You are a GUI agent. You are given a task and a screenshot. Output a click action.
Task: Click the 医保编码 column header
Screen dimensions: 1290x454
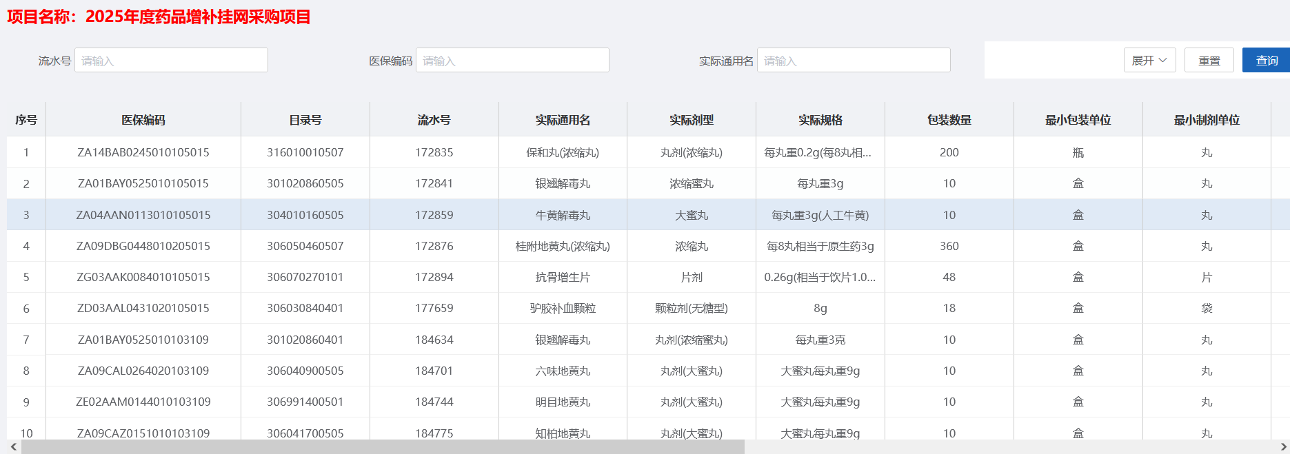point(143,120)
